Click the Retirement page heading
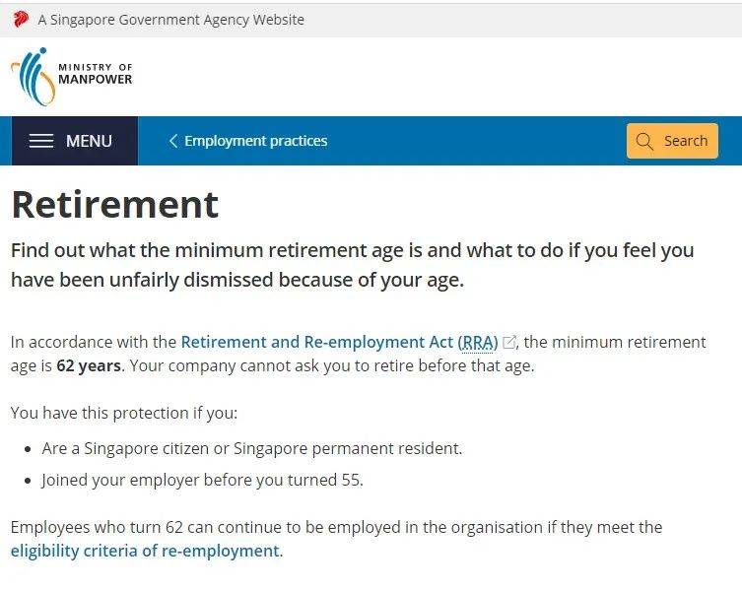Image resolution: width=742 pixels, height=590 pixels. (x=115, y=204)
